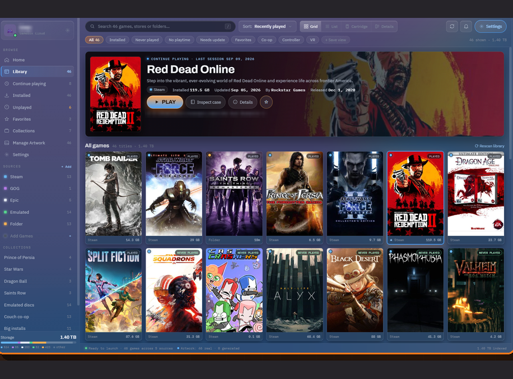Click the Settings button at top right
The width and height of the screenshot is (513, 379).
click(491, 26)
